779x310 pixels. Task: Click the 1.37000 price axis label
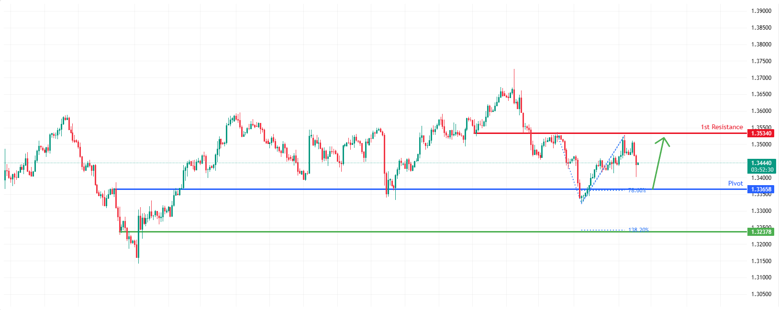761,77
